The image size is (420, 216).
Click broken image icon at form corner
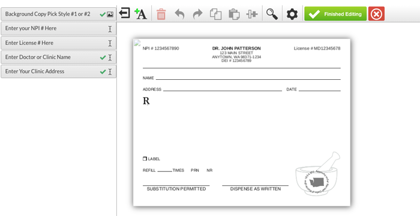point(137,43)
